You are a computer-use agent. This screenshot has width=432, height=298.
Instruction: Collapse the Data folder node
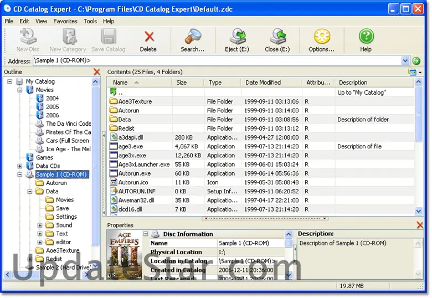coord(30,192)
